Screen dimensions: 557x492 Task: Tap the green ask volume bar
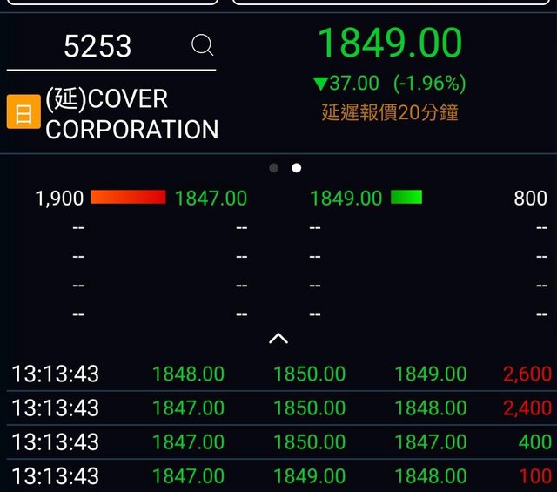tap(406, 198)
